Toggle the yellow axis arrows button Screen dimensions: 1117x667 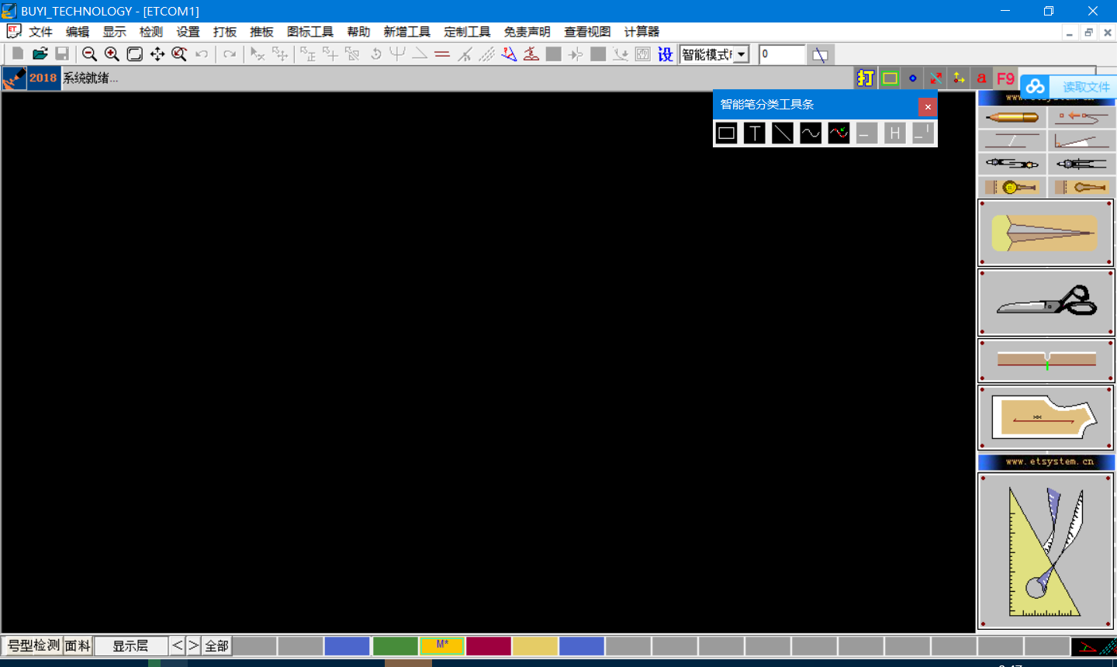(959, 78)
